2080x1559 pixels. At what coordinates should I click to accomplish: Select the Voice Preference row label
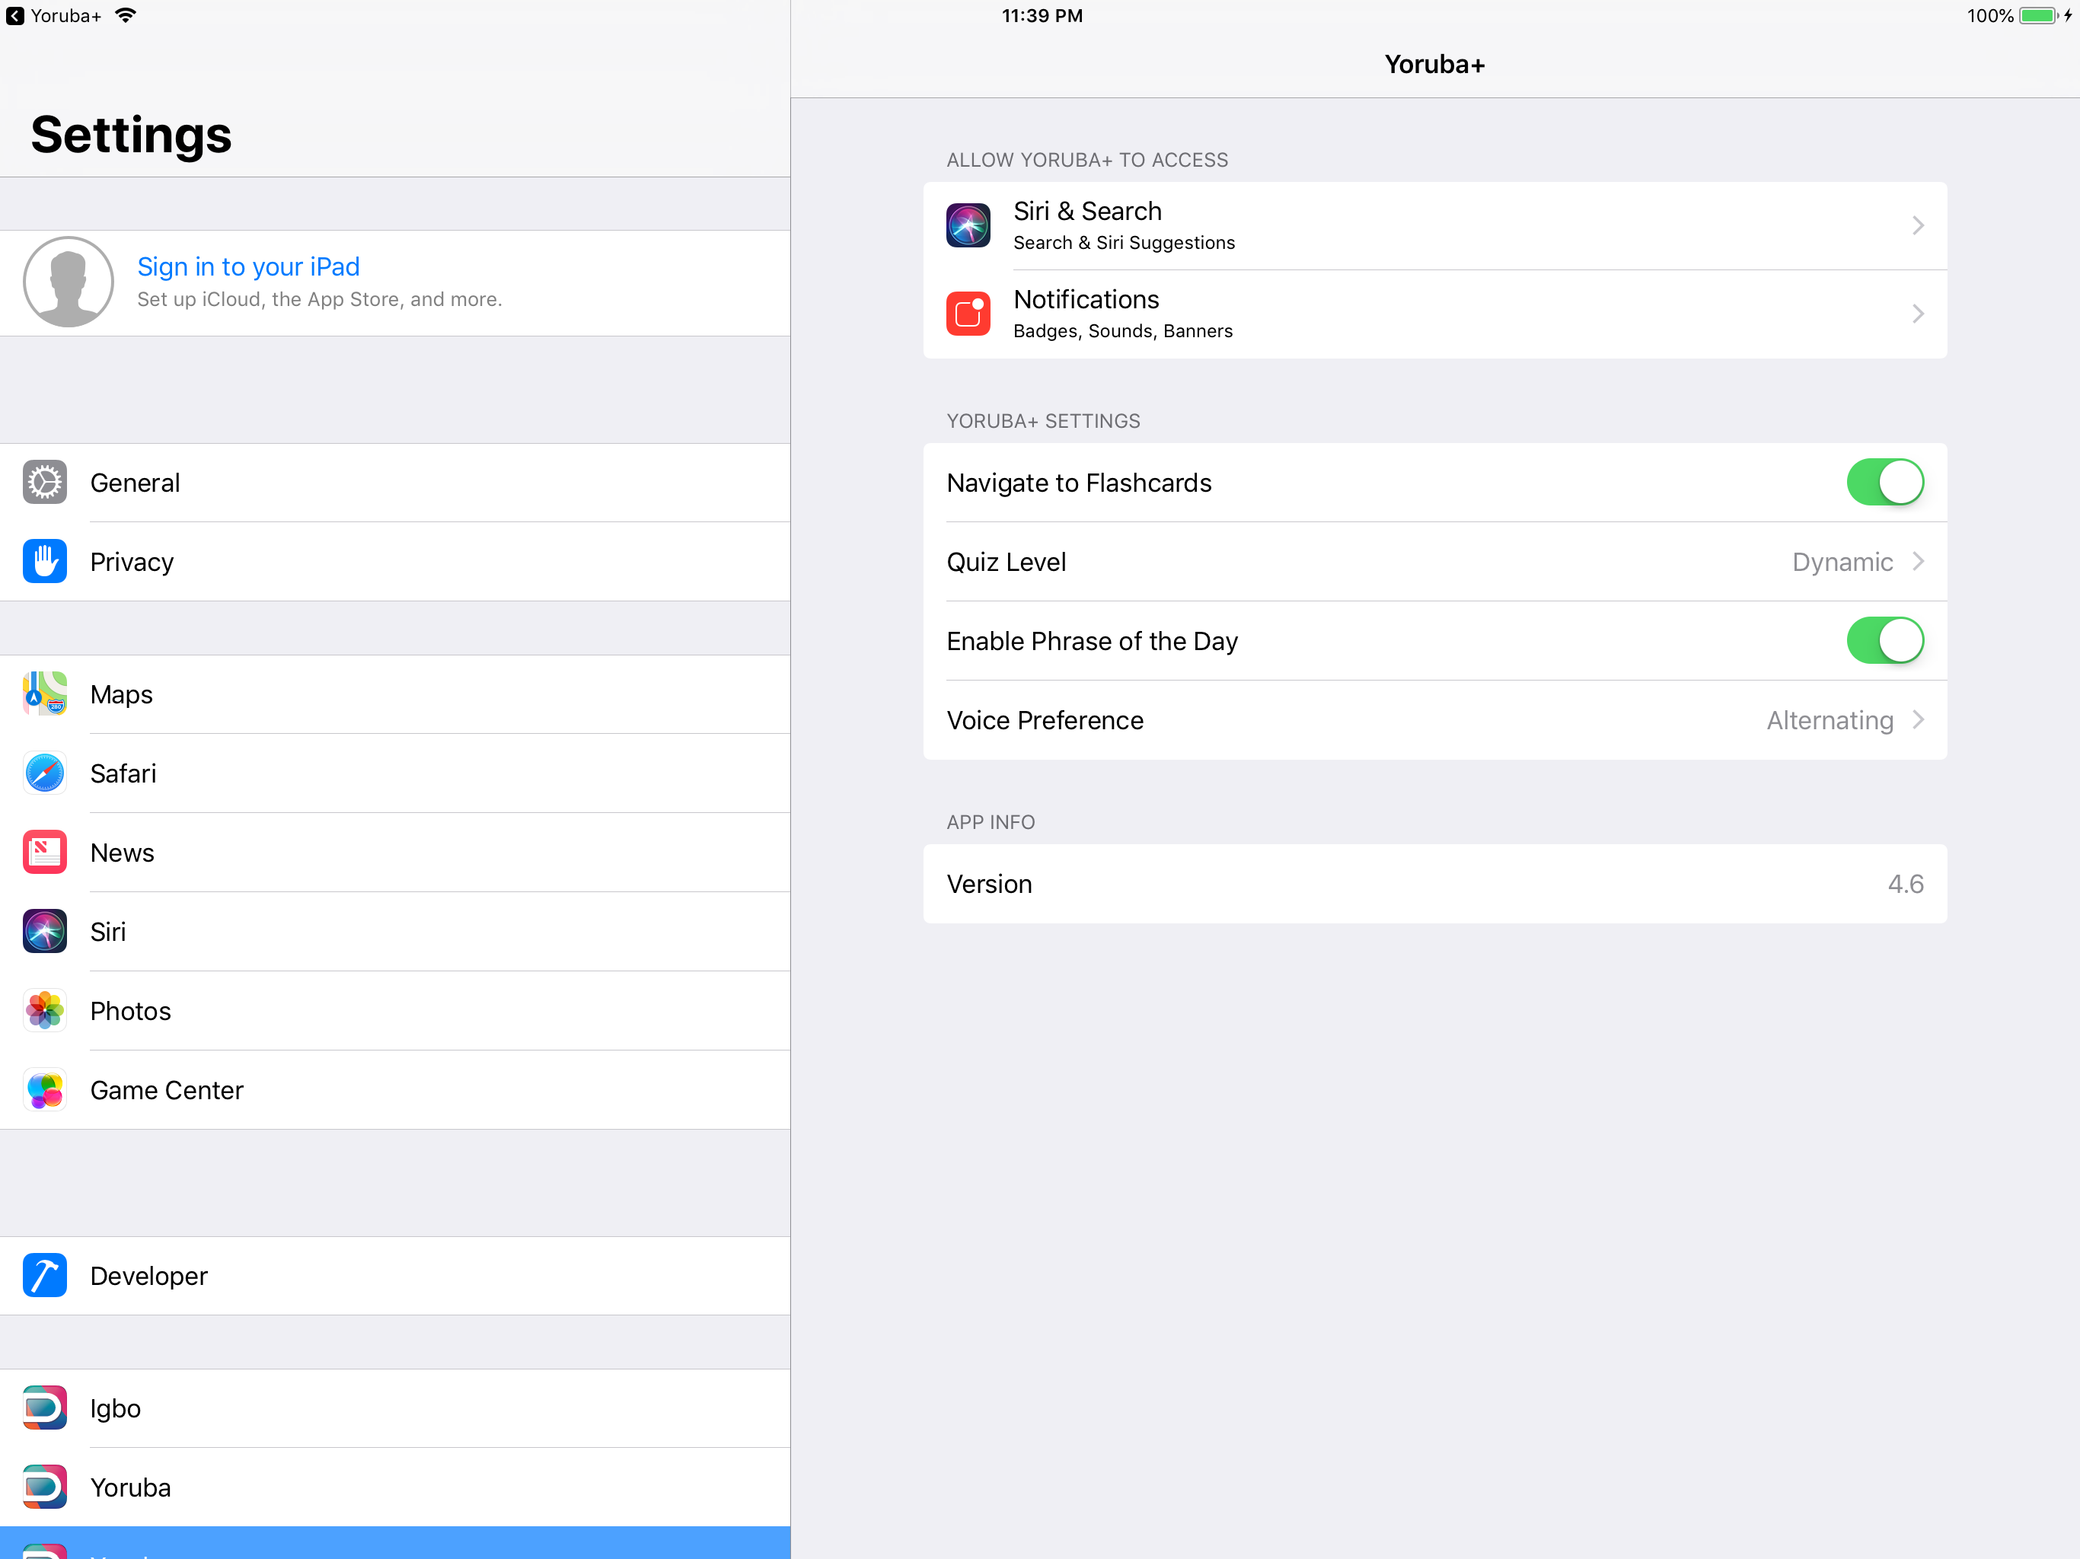click(1045, 720)
